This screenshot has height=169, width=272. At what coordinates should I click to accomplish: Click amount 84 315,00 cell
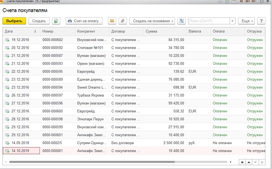[x=165, y=40]
